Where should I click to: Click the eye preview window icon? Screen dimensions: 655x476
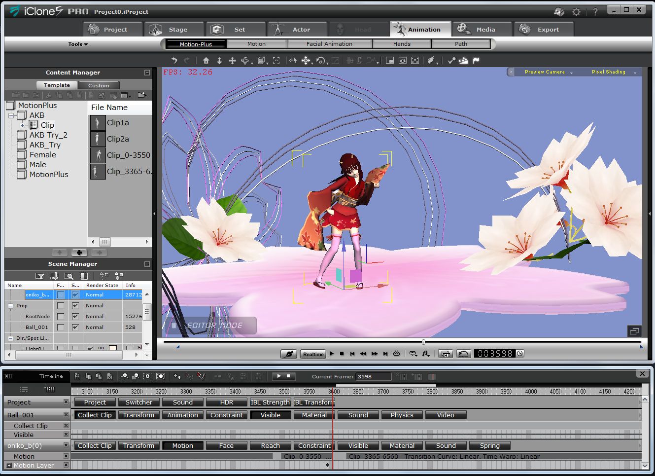coord(403,60)
